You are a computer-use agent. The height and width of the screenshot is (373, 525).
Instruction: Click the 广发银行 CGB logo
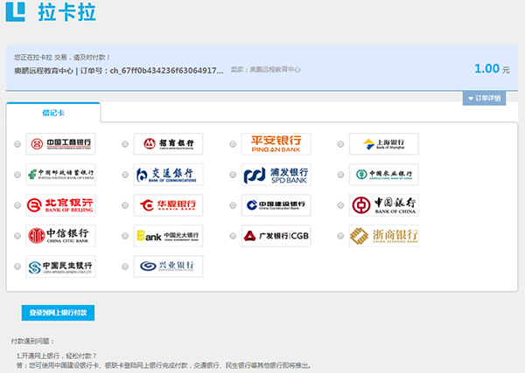(276, 236)
